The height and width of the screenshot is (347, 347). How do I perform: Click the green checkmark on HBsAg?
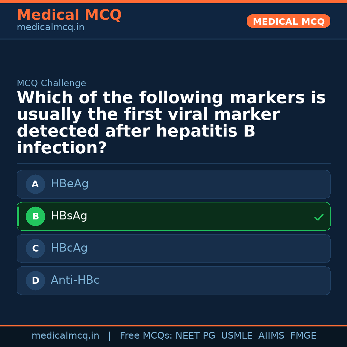click(319, 217)
